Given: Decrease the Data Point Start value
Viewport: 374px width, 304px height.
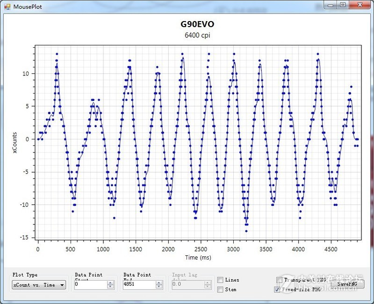Looking at the screenshot, I should pyautogui.click(x=110, y=286).
